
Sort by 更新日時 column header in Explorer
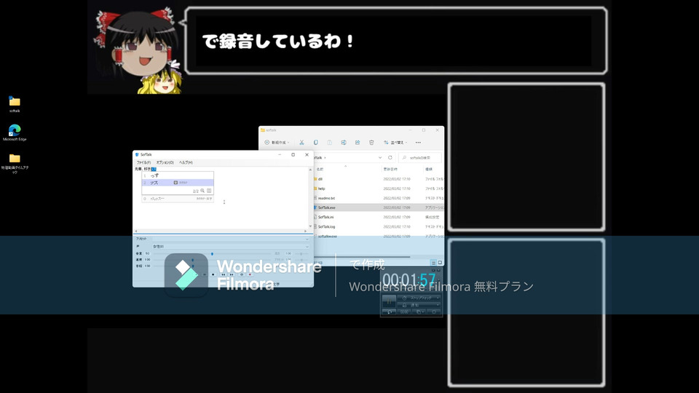pos(390,170)
